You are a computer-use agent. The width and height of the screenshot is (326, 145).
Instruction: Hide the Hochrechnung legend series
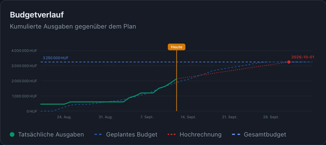pos(194,134)
